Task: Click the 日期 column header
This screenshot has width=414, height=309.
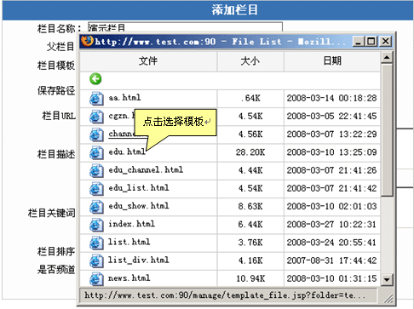Action: [x=332, y=61]
